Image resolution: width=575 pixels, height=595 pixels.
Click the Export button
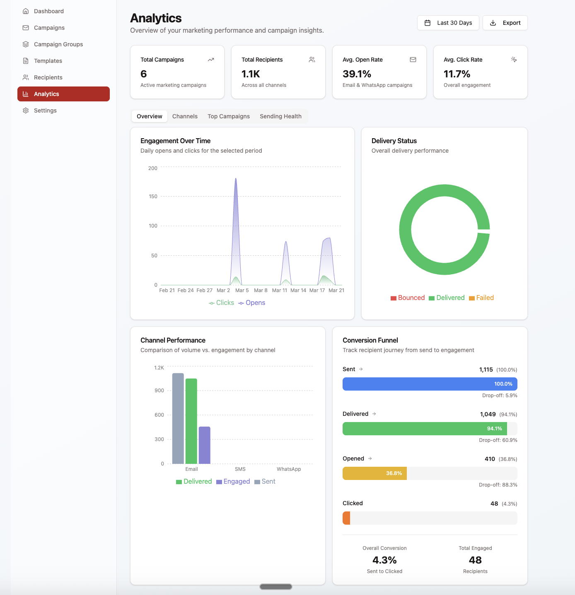505,23
